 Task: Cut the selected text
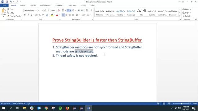pos(10,9)
